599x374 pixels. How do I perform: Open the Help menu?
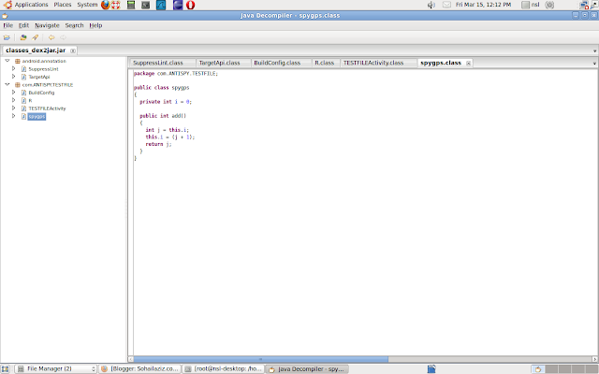tap(95, 25)
